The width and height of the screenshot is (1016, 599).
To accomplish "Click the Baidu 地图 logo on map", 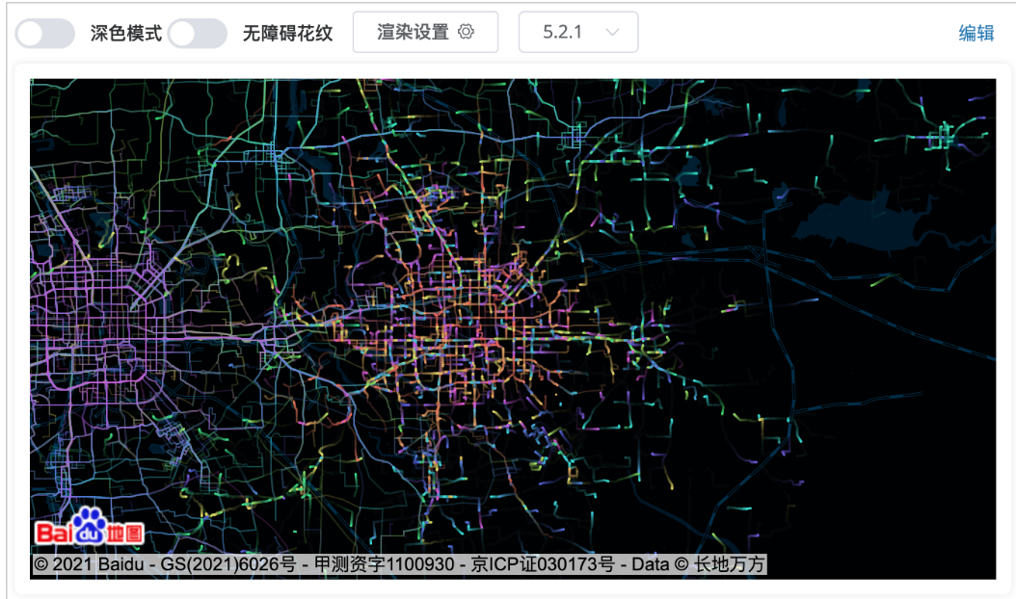I will [90, 527].
